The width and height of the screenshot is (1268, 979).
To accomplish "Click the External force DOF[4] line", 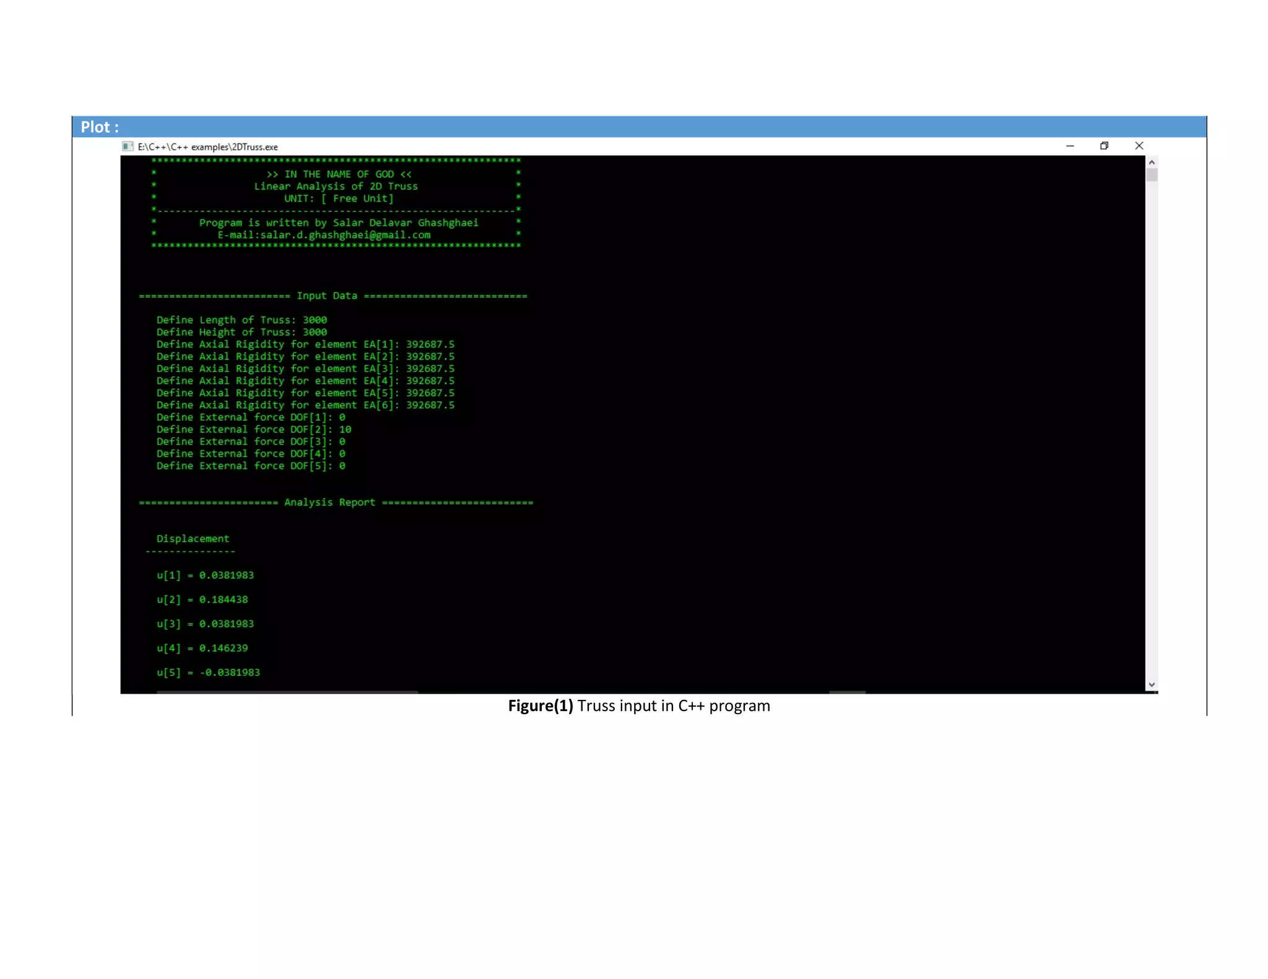I will (251, 454).
